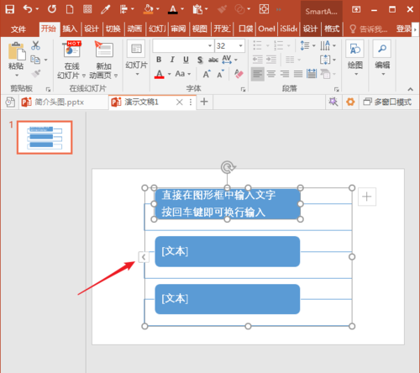Open font dialog launcher in 字体 group
Viewport: 420px width, 373px height.
[x=243, y=89]
